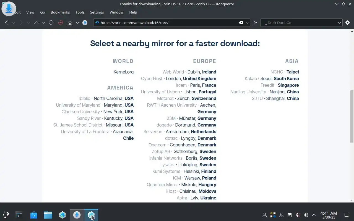Open the clipboard tray icon
The width and height of the screenshot is (354, 221).
(x=290, y=215)
